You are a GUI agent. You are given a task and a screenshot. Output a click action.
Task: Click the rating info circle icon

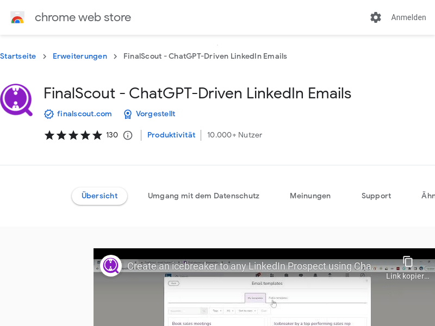coord(128,135)
